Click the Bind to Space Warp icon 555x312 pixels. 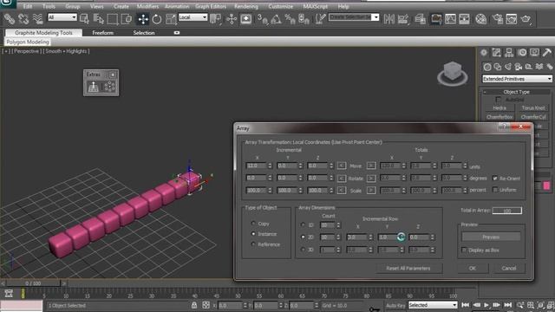(37, 19)
